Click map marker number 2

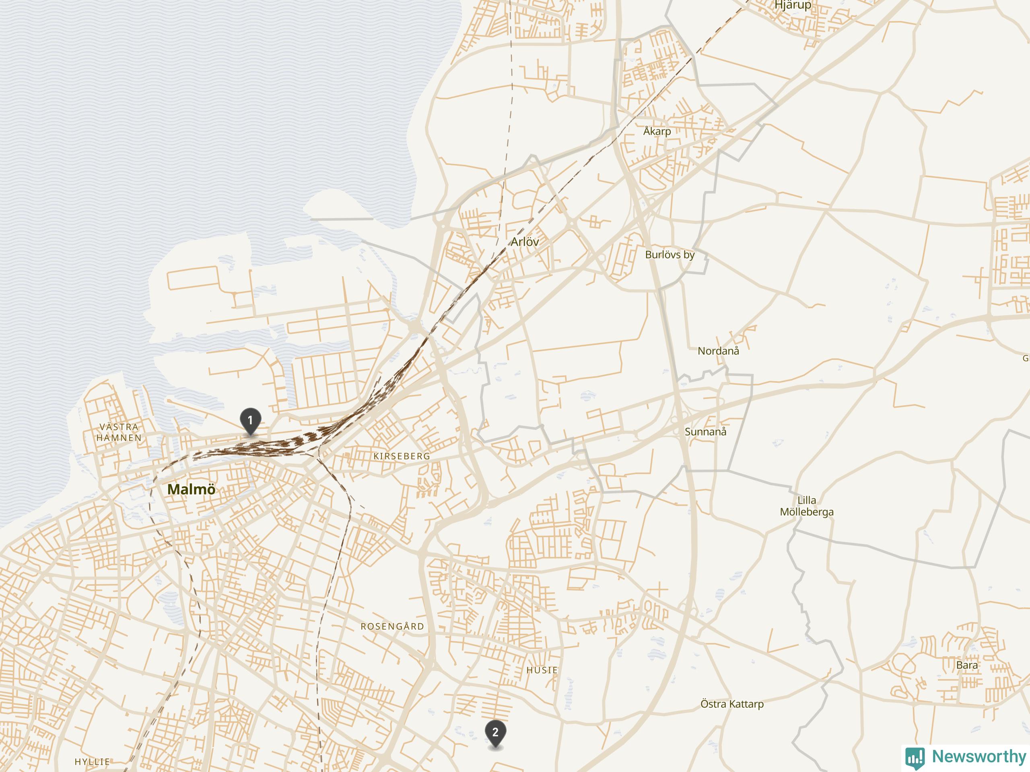click(x=495, y=733)
